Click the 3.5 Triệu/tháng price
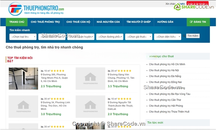Screen dimensions: 217x130 point(118,86)
